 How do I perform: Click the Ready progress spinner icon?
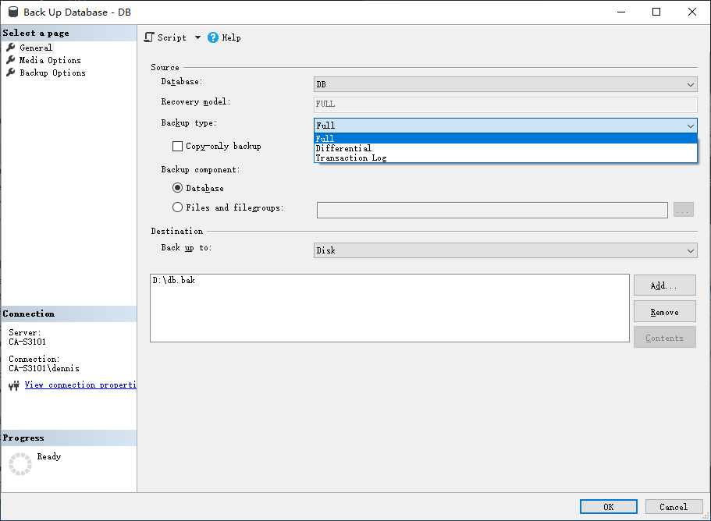click(x=20, y=463)
